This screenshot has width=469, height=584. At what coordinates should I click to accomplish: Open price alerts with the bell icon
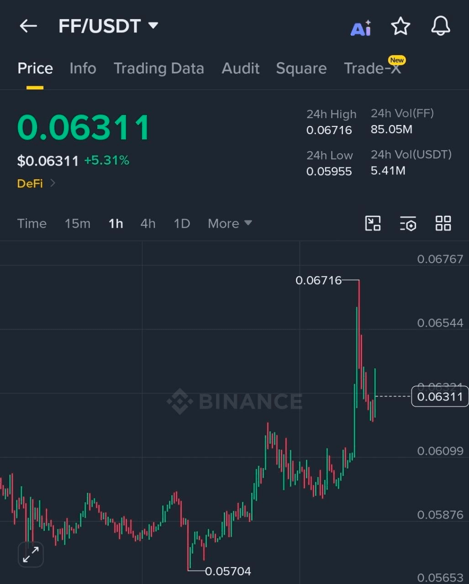coord(441,26)
